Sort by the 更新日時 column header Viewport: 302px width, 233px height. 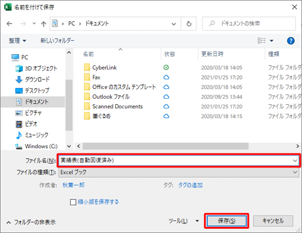pos(213,54)
